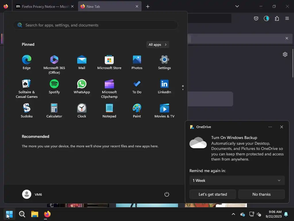This screenshot has width=294, height=221.
Task: Open the Firefox account icon
Action: (266, 18)
